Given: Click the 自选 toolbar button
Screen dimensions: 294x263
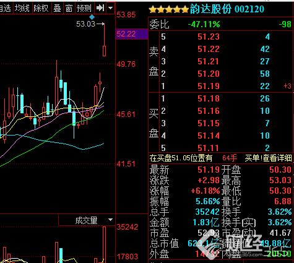Looking at the screenshot, I should (x=6, y=8).
